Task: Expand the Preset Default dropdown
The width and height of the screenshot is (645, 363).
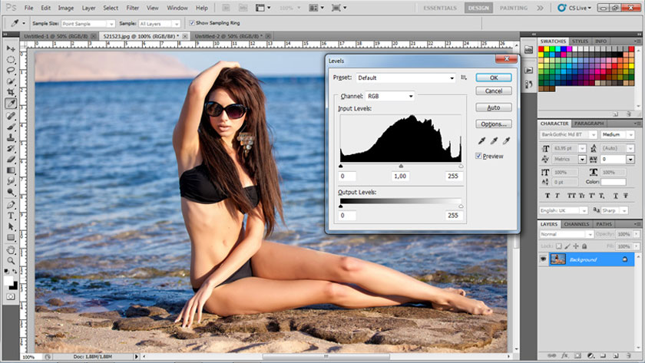Action: [405, 78]
